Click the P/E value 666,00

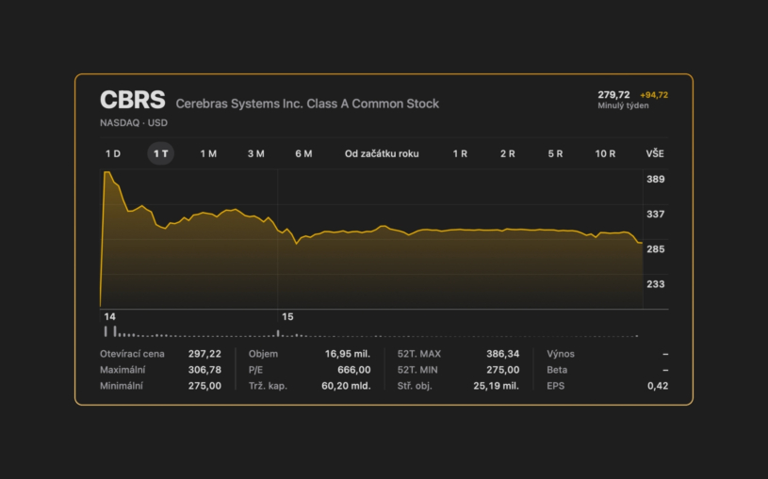pos(353,370)
